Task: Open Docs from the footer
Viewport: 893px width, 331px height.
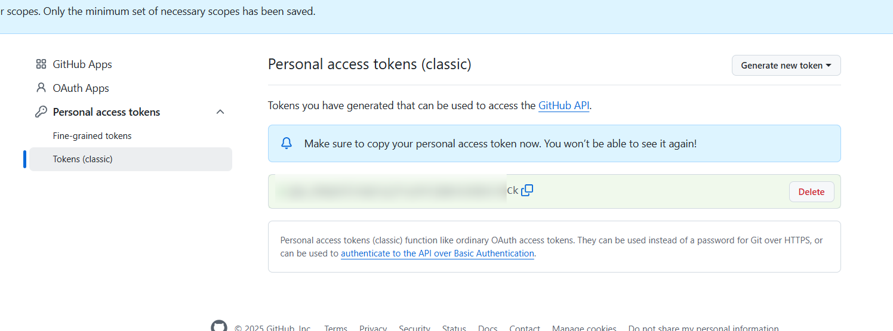Action: (x=488, y=328)
